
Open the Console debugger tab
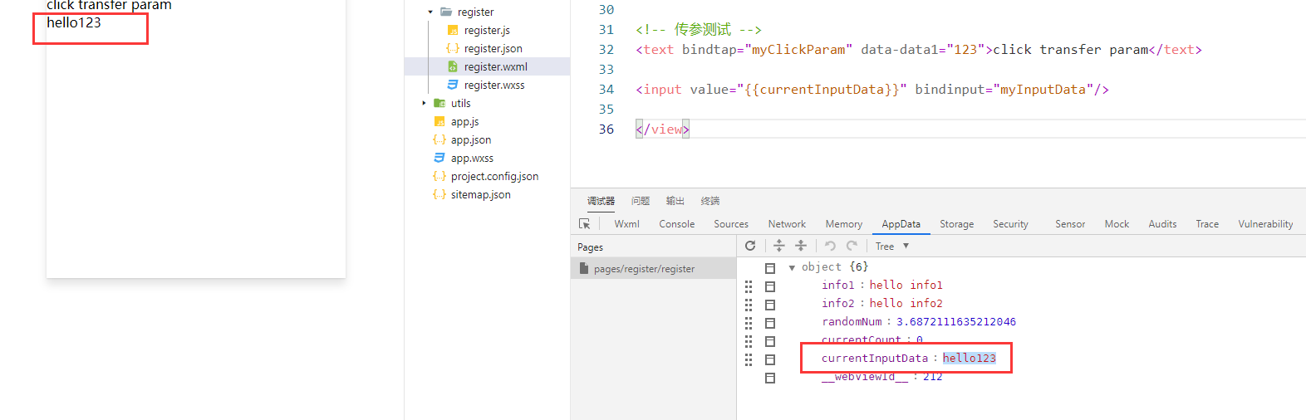click(677, 224)
